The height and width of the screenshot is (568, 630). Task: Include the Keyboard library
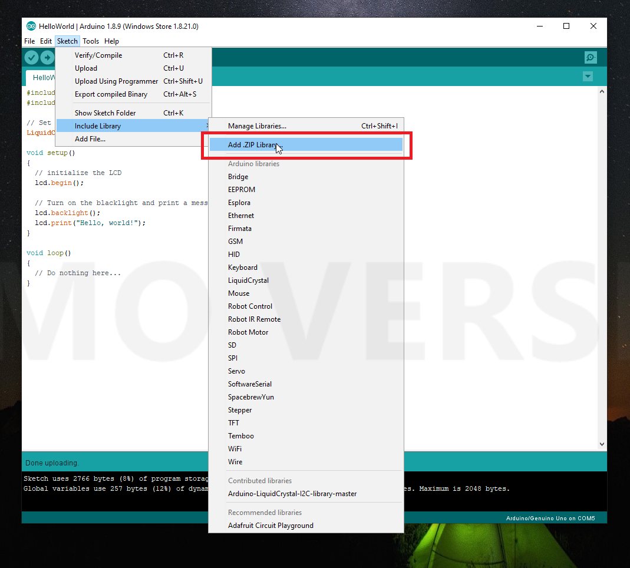(306, 268)
